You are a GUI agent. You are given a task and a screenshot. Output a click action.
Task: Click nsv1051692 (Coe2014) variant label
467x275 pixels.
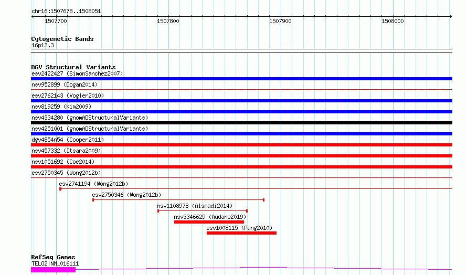pos(63,162)
